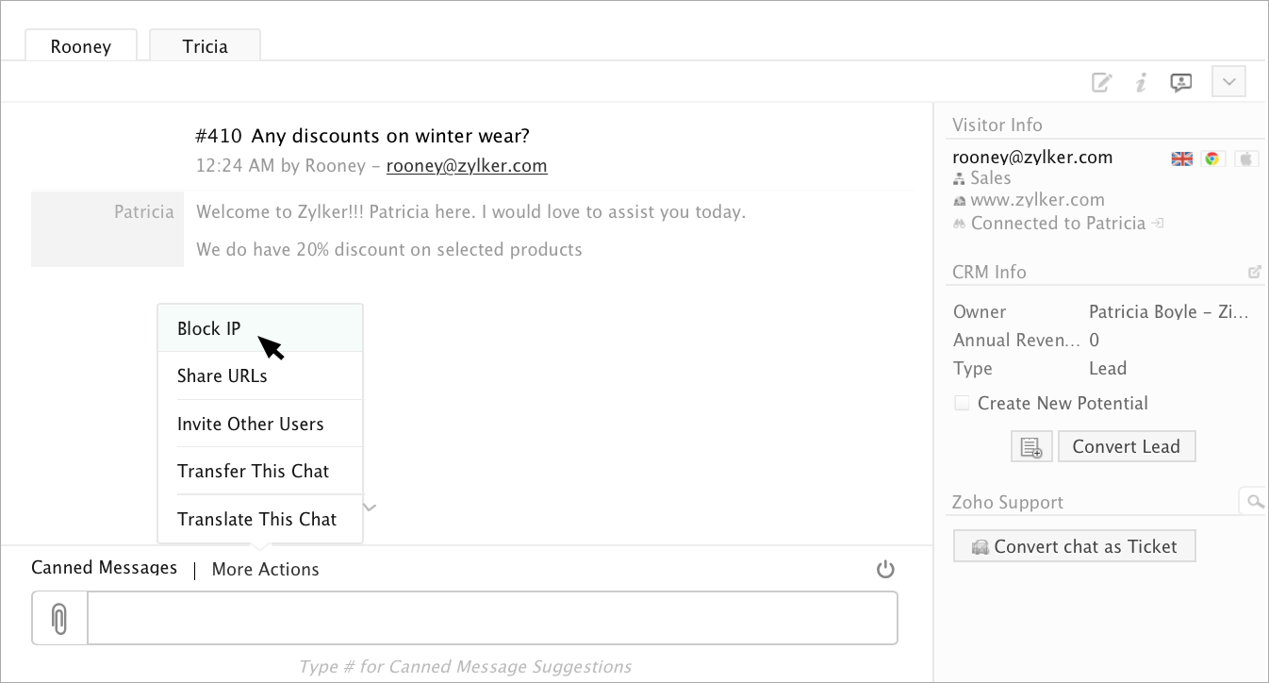1269x683 pixels.
Task: Click the add note icon beside Convert Lead
Action: tap(1031, 447)
